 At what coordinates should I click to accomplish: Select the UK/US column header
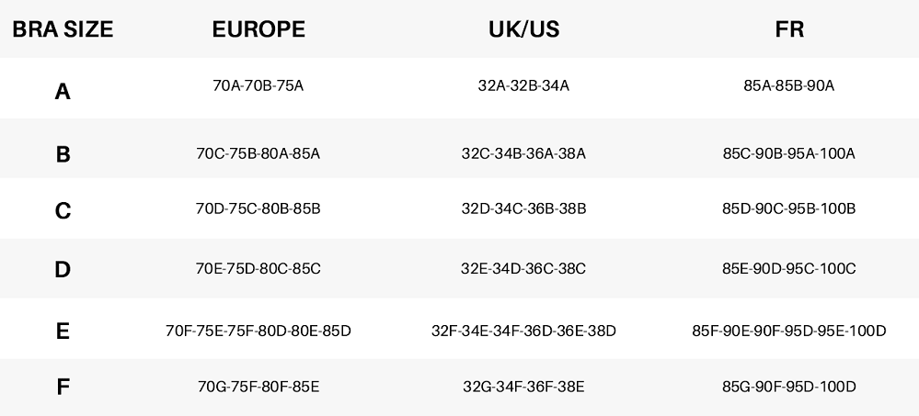coord(523,29)
